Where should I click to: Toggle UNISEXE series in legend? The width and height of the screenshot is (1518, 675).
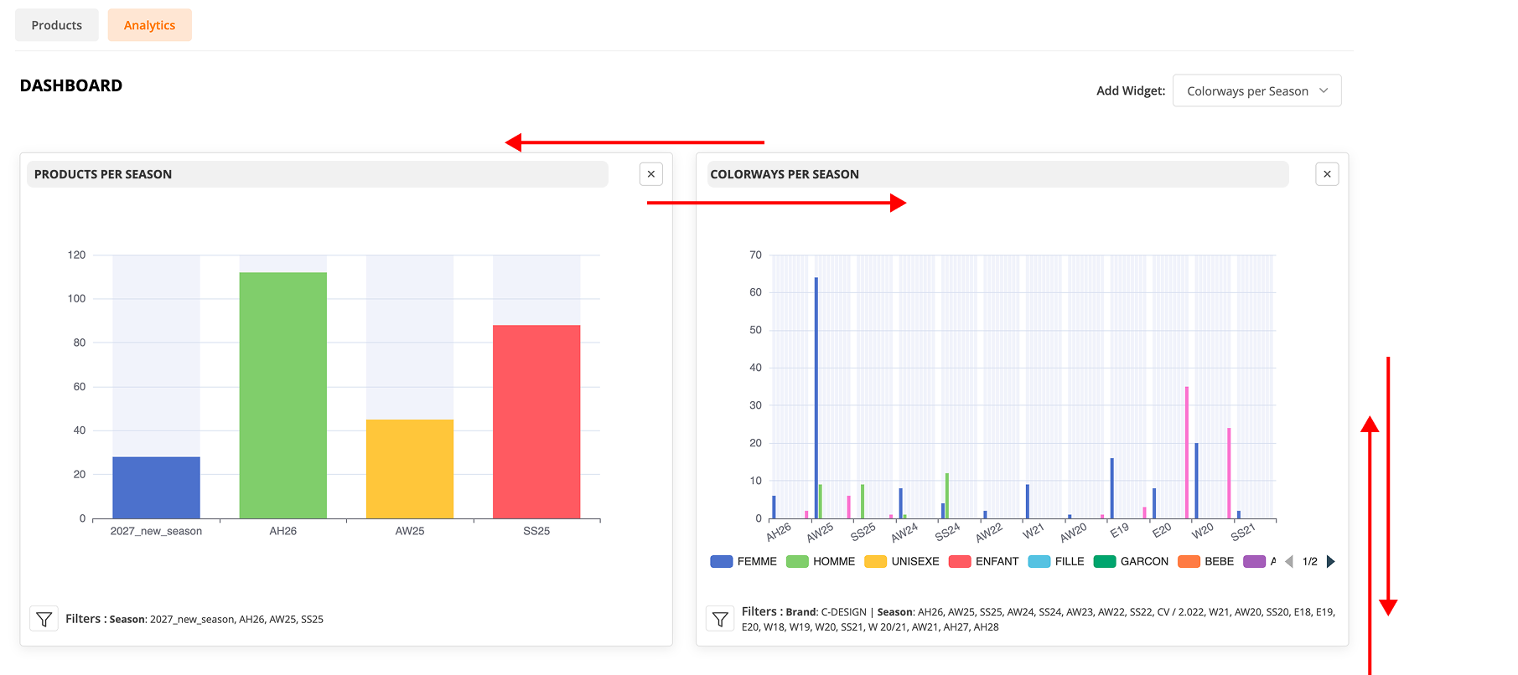pyautogui.click(x=902, y=562)
